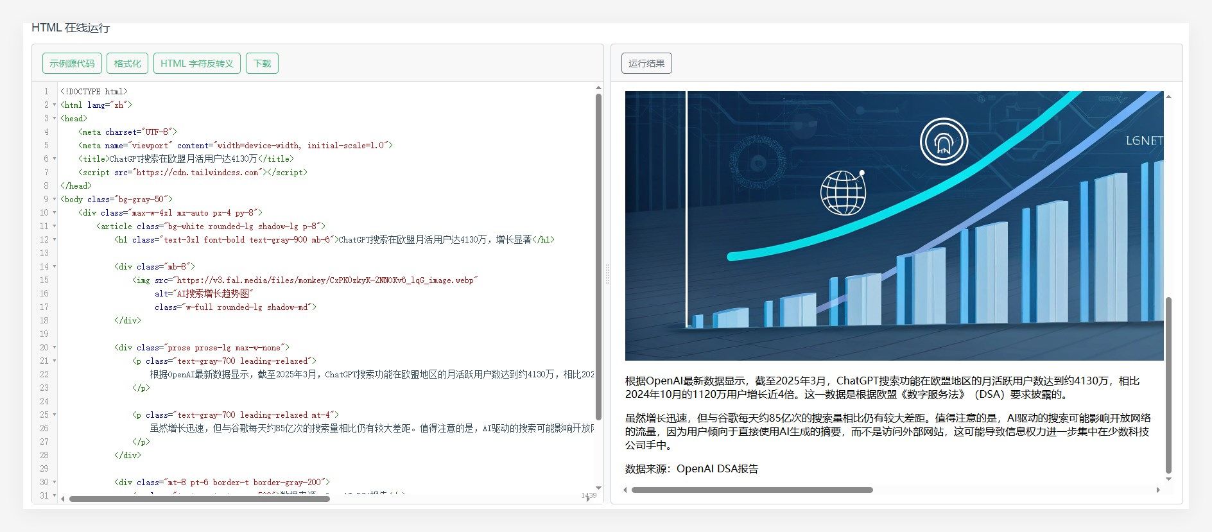Click the result pane's scroll-right arrow
1212x532 pixels.
[1158, 490]
